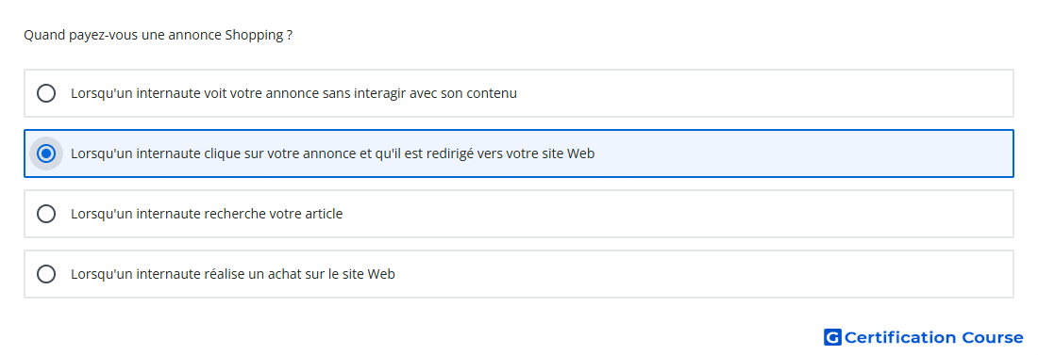
Task: Select radio for 'voit votre annonce sans interagir'
Action: [46, 93]
